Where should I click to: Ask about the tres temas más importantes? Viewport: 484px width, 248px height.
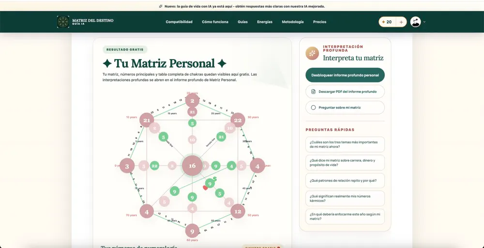pyautogui.click(x=345, y=144)
